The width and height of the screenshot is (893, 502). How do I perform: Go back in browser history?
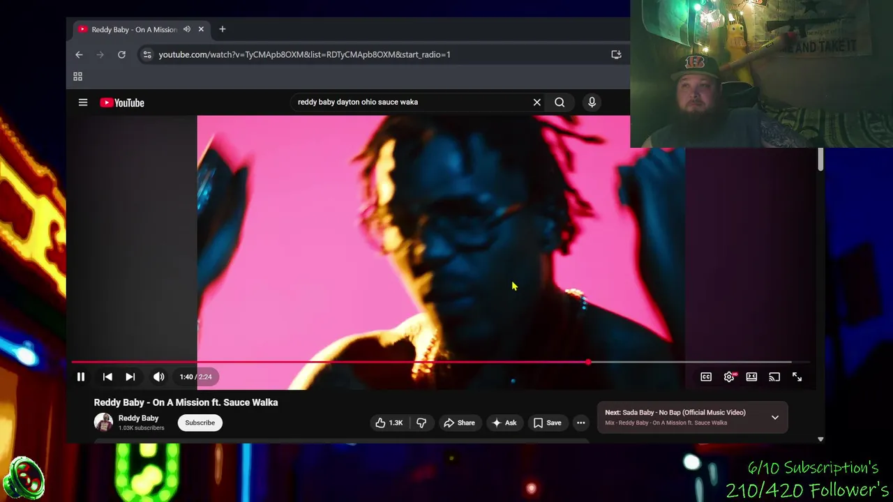(79, 54)
